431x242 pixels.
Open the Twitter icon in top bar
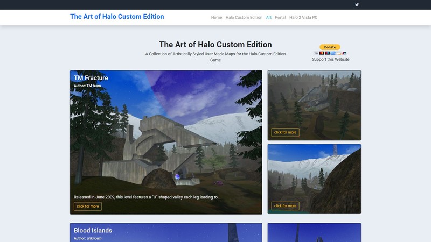pos(357,5)
